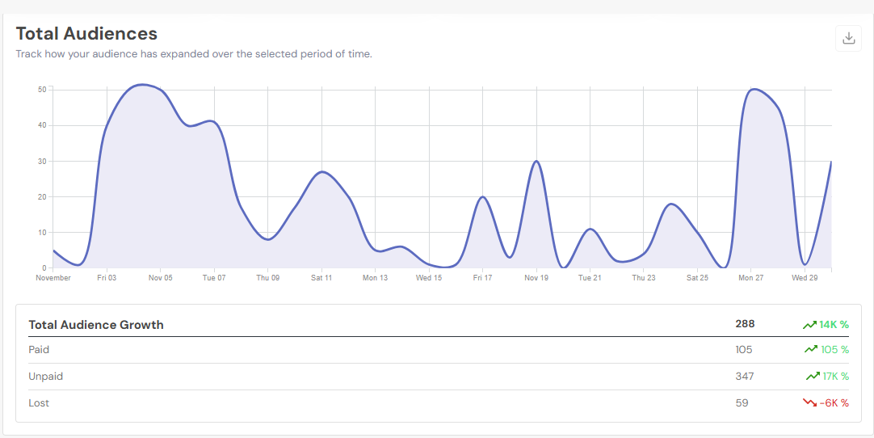The width and height of the screenshot is (874, 438).
Task: Select the Lost row label
Action: [x=39, y=402]
